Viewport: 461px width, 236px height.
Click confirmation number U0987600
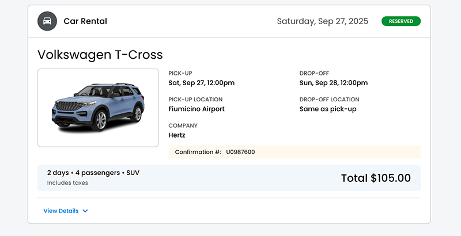(x=240, y=152)
